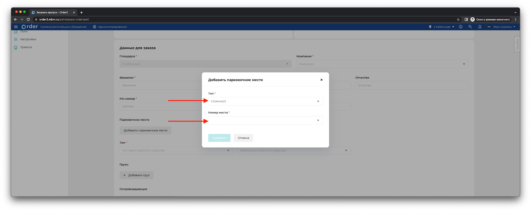
Task: Click the Настройки gear icon in sidebar
Action: coord(16,39)
